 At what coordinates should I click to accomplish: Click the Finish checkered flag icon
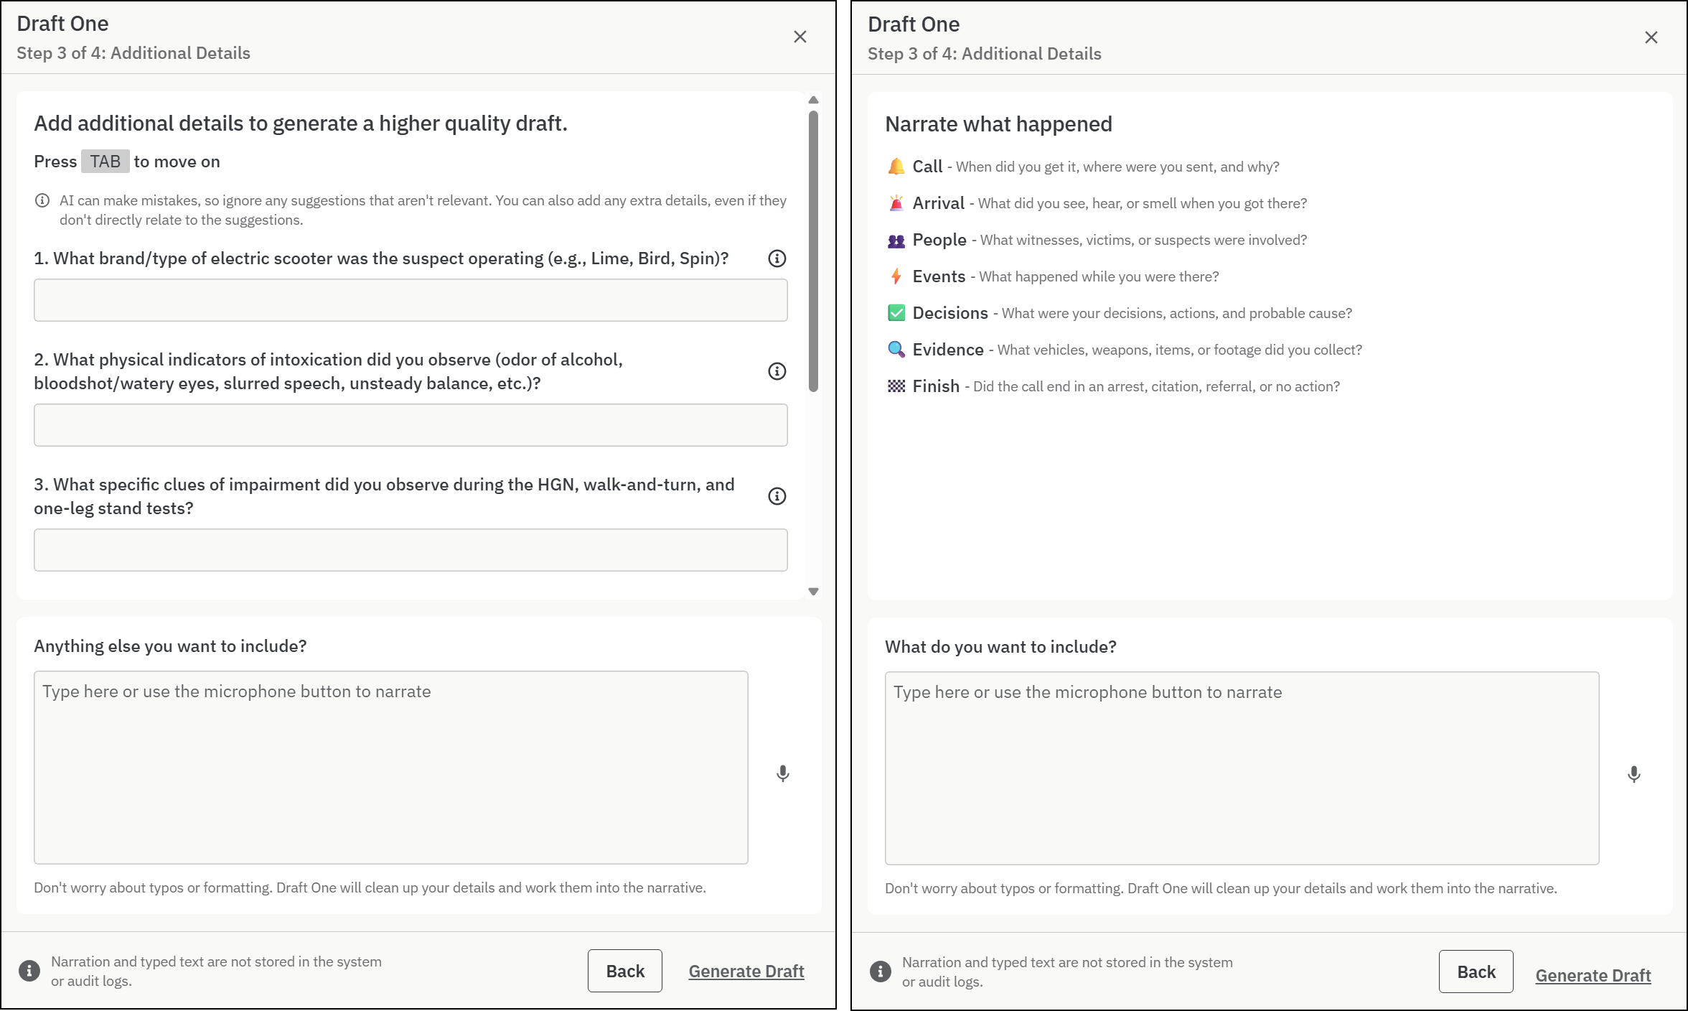pos(896,386)
